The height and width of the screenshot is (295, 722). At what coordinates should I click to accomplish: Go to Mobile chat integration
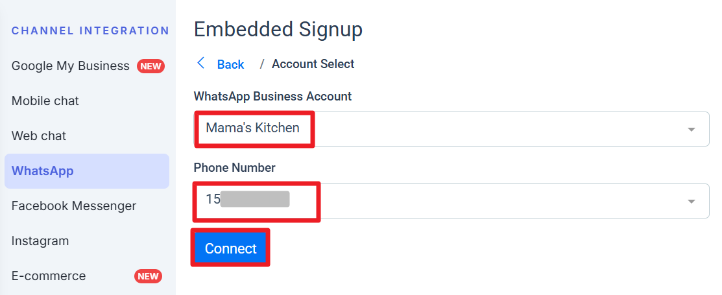point(45,101)
